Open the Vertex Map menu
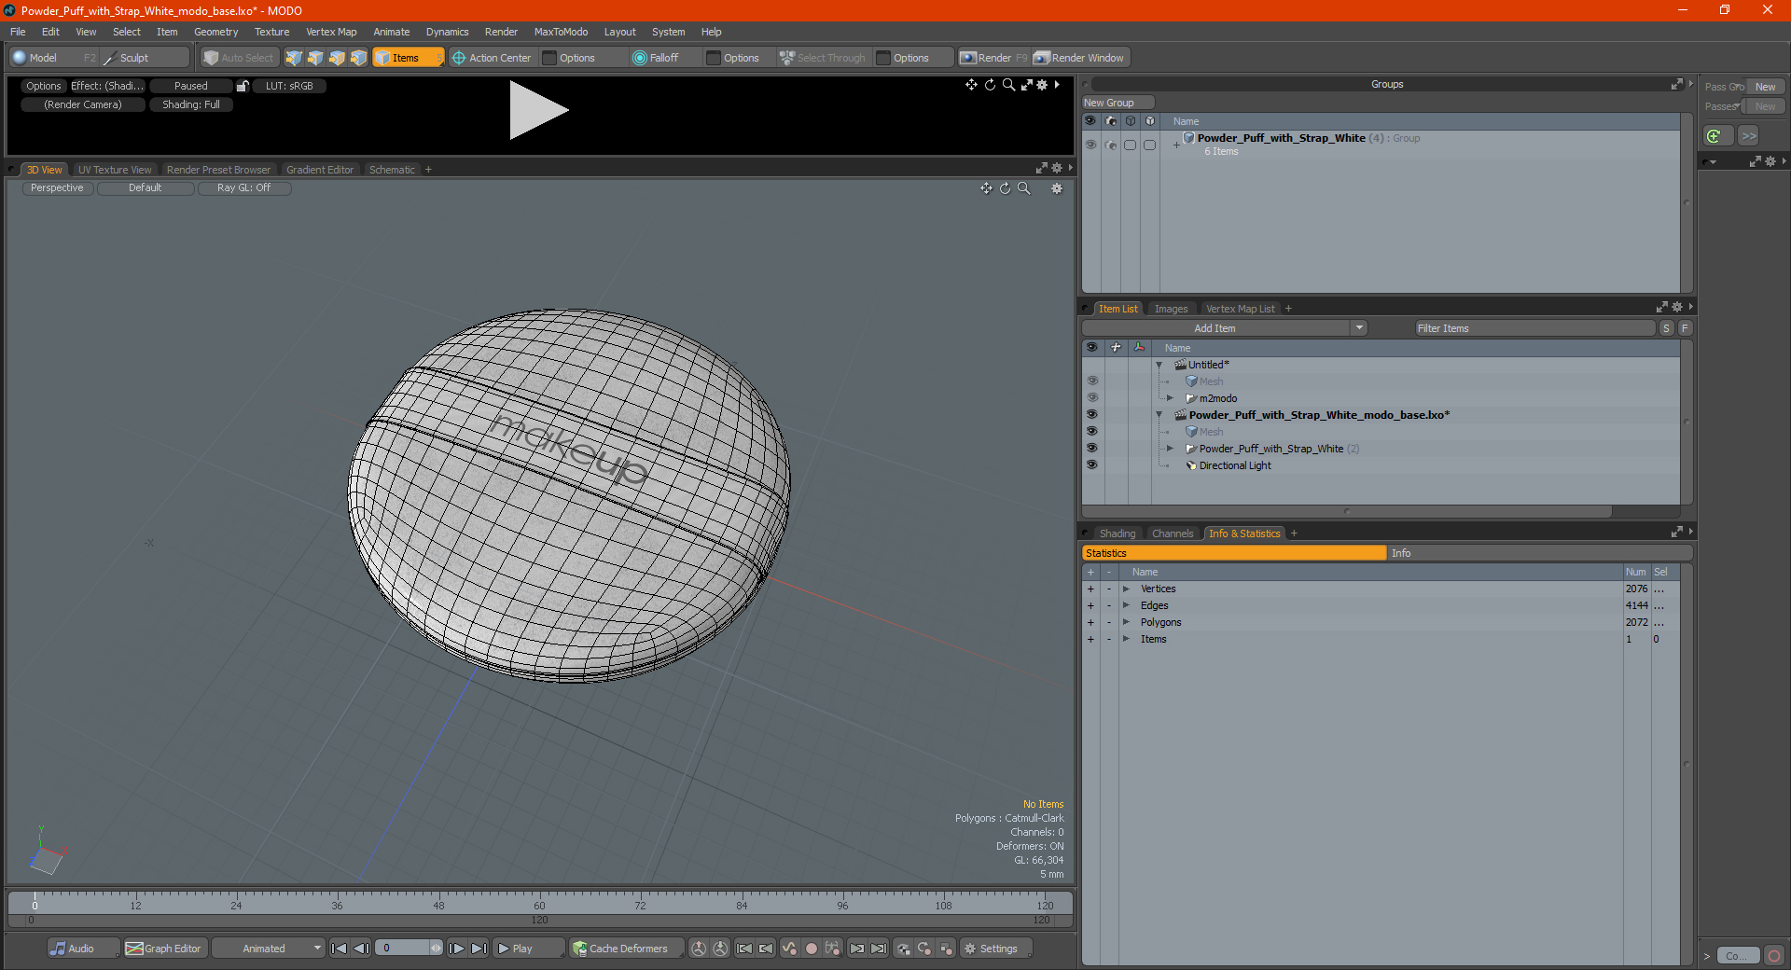Image resolution: width=1791 pixels, height=970 pixels. 331,32
